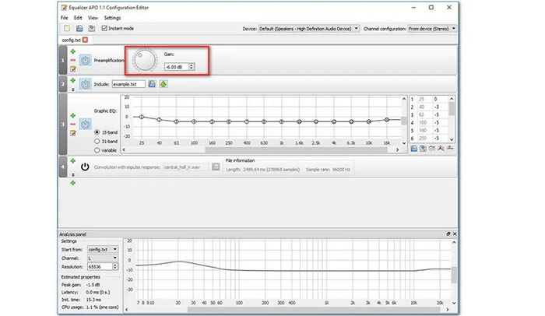Disable the Graphic EQ filter power button
Screen dimensions: 545x316
[x=85, y=124]
